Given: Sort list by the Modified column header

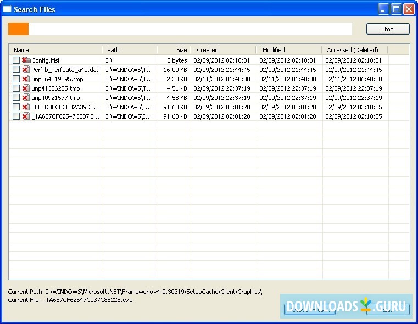Looking at the screenshot, I should (289, 50).
